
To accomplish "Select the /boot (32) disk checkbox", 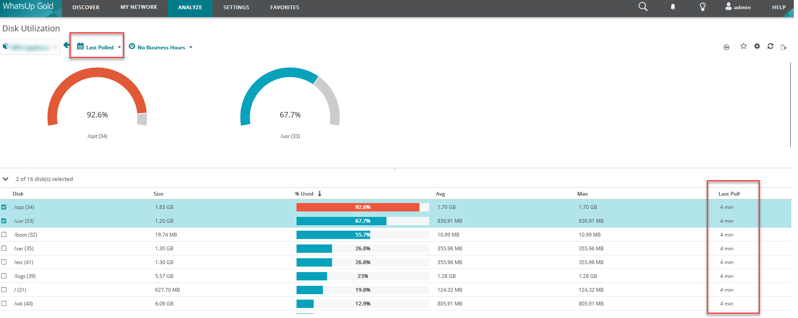I will (x=4, y=235).
